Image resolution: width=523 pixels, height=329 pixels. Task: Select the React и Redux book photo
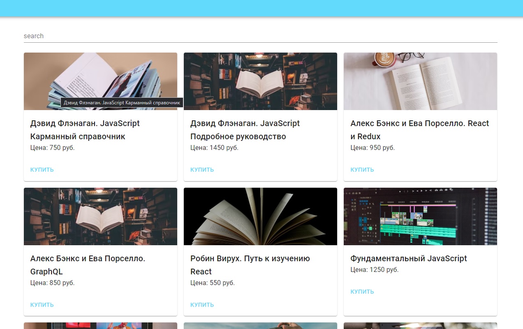[x=420, y=81]
